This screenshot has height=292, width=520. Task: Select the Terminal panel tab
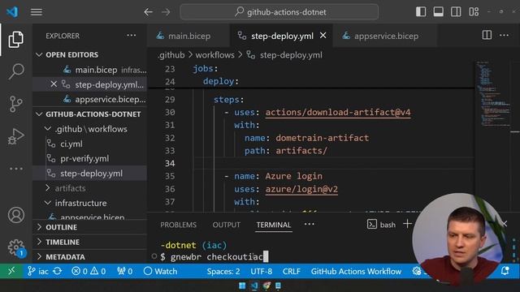coord(274,225)
